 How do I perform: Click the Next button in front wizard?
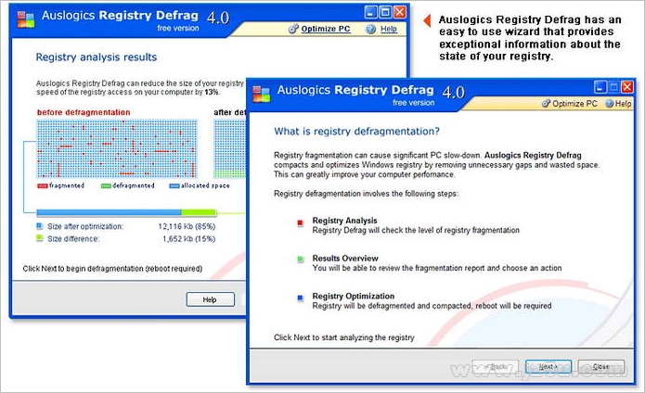pyautogui.click(x=548, y=366)
